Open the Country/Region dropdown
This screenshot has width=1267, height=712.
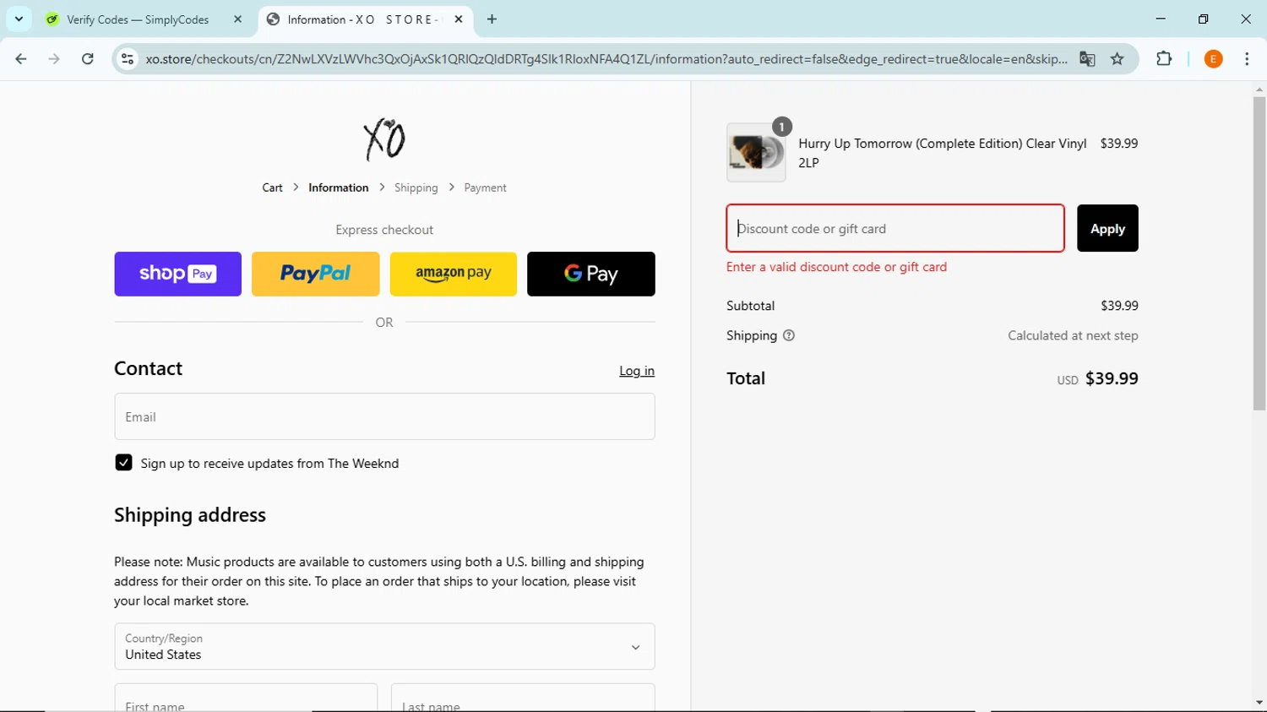point(384,647)
